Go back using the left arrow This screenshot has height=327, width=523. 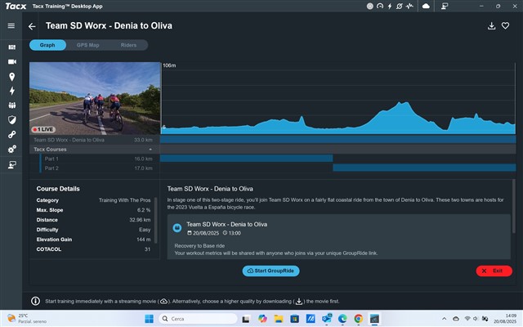pos(32,26)
